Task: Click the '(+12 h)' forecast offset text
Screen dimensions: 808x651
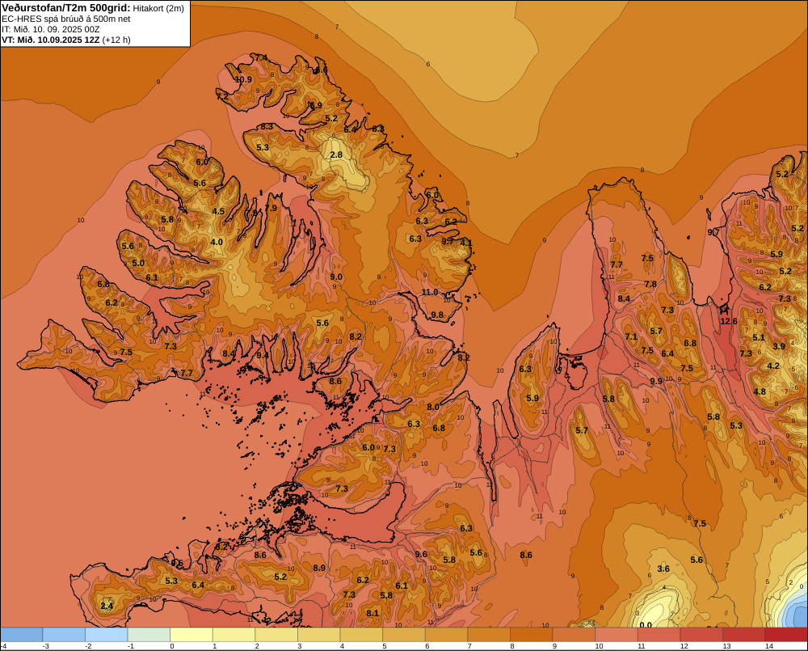Action: pyautogui.click(x=116, y=40)
